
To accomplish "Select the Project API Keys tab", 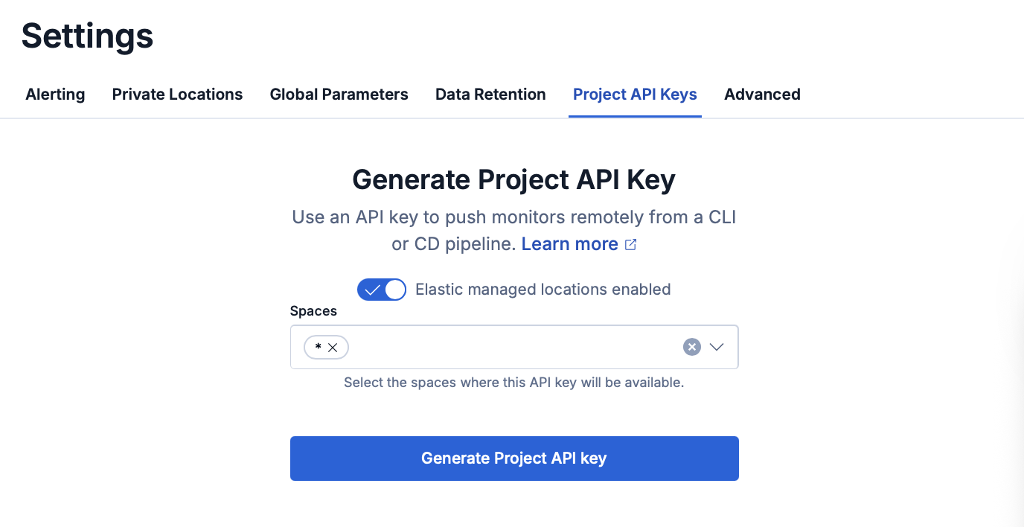I will [x=635, y=95].
